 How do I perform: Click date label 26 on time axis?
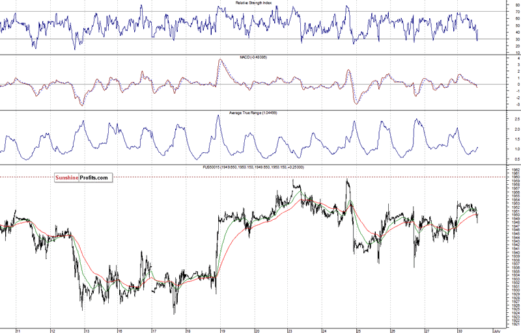click(393, 330)
